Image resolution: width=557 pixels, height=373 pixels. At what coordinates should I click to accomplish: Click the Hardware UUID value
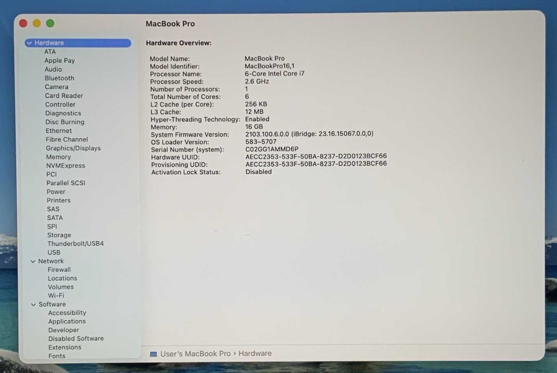(x=316, y=156)
